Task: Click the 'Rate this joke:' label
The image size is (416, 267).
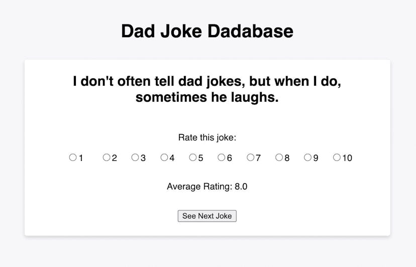Action: coord(207,138)
